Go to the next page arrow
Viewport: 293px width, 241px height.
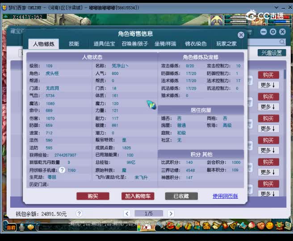[171, 214]
